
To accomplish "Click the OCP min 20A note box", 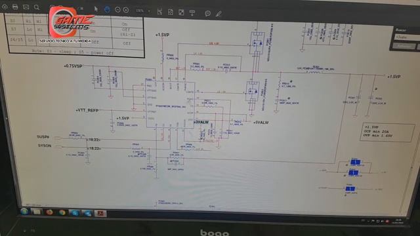I will pyautogui.click(x=387, y=132).
